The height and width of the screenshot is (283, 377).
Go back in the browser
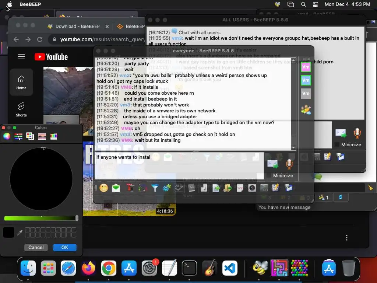[x=16, y=39]
